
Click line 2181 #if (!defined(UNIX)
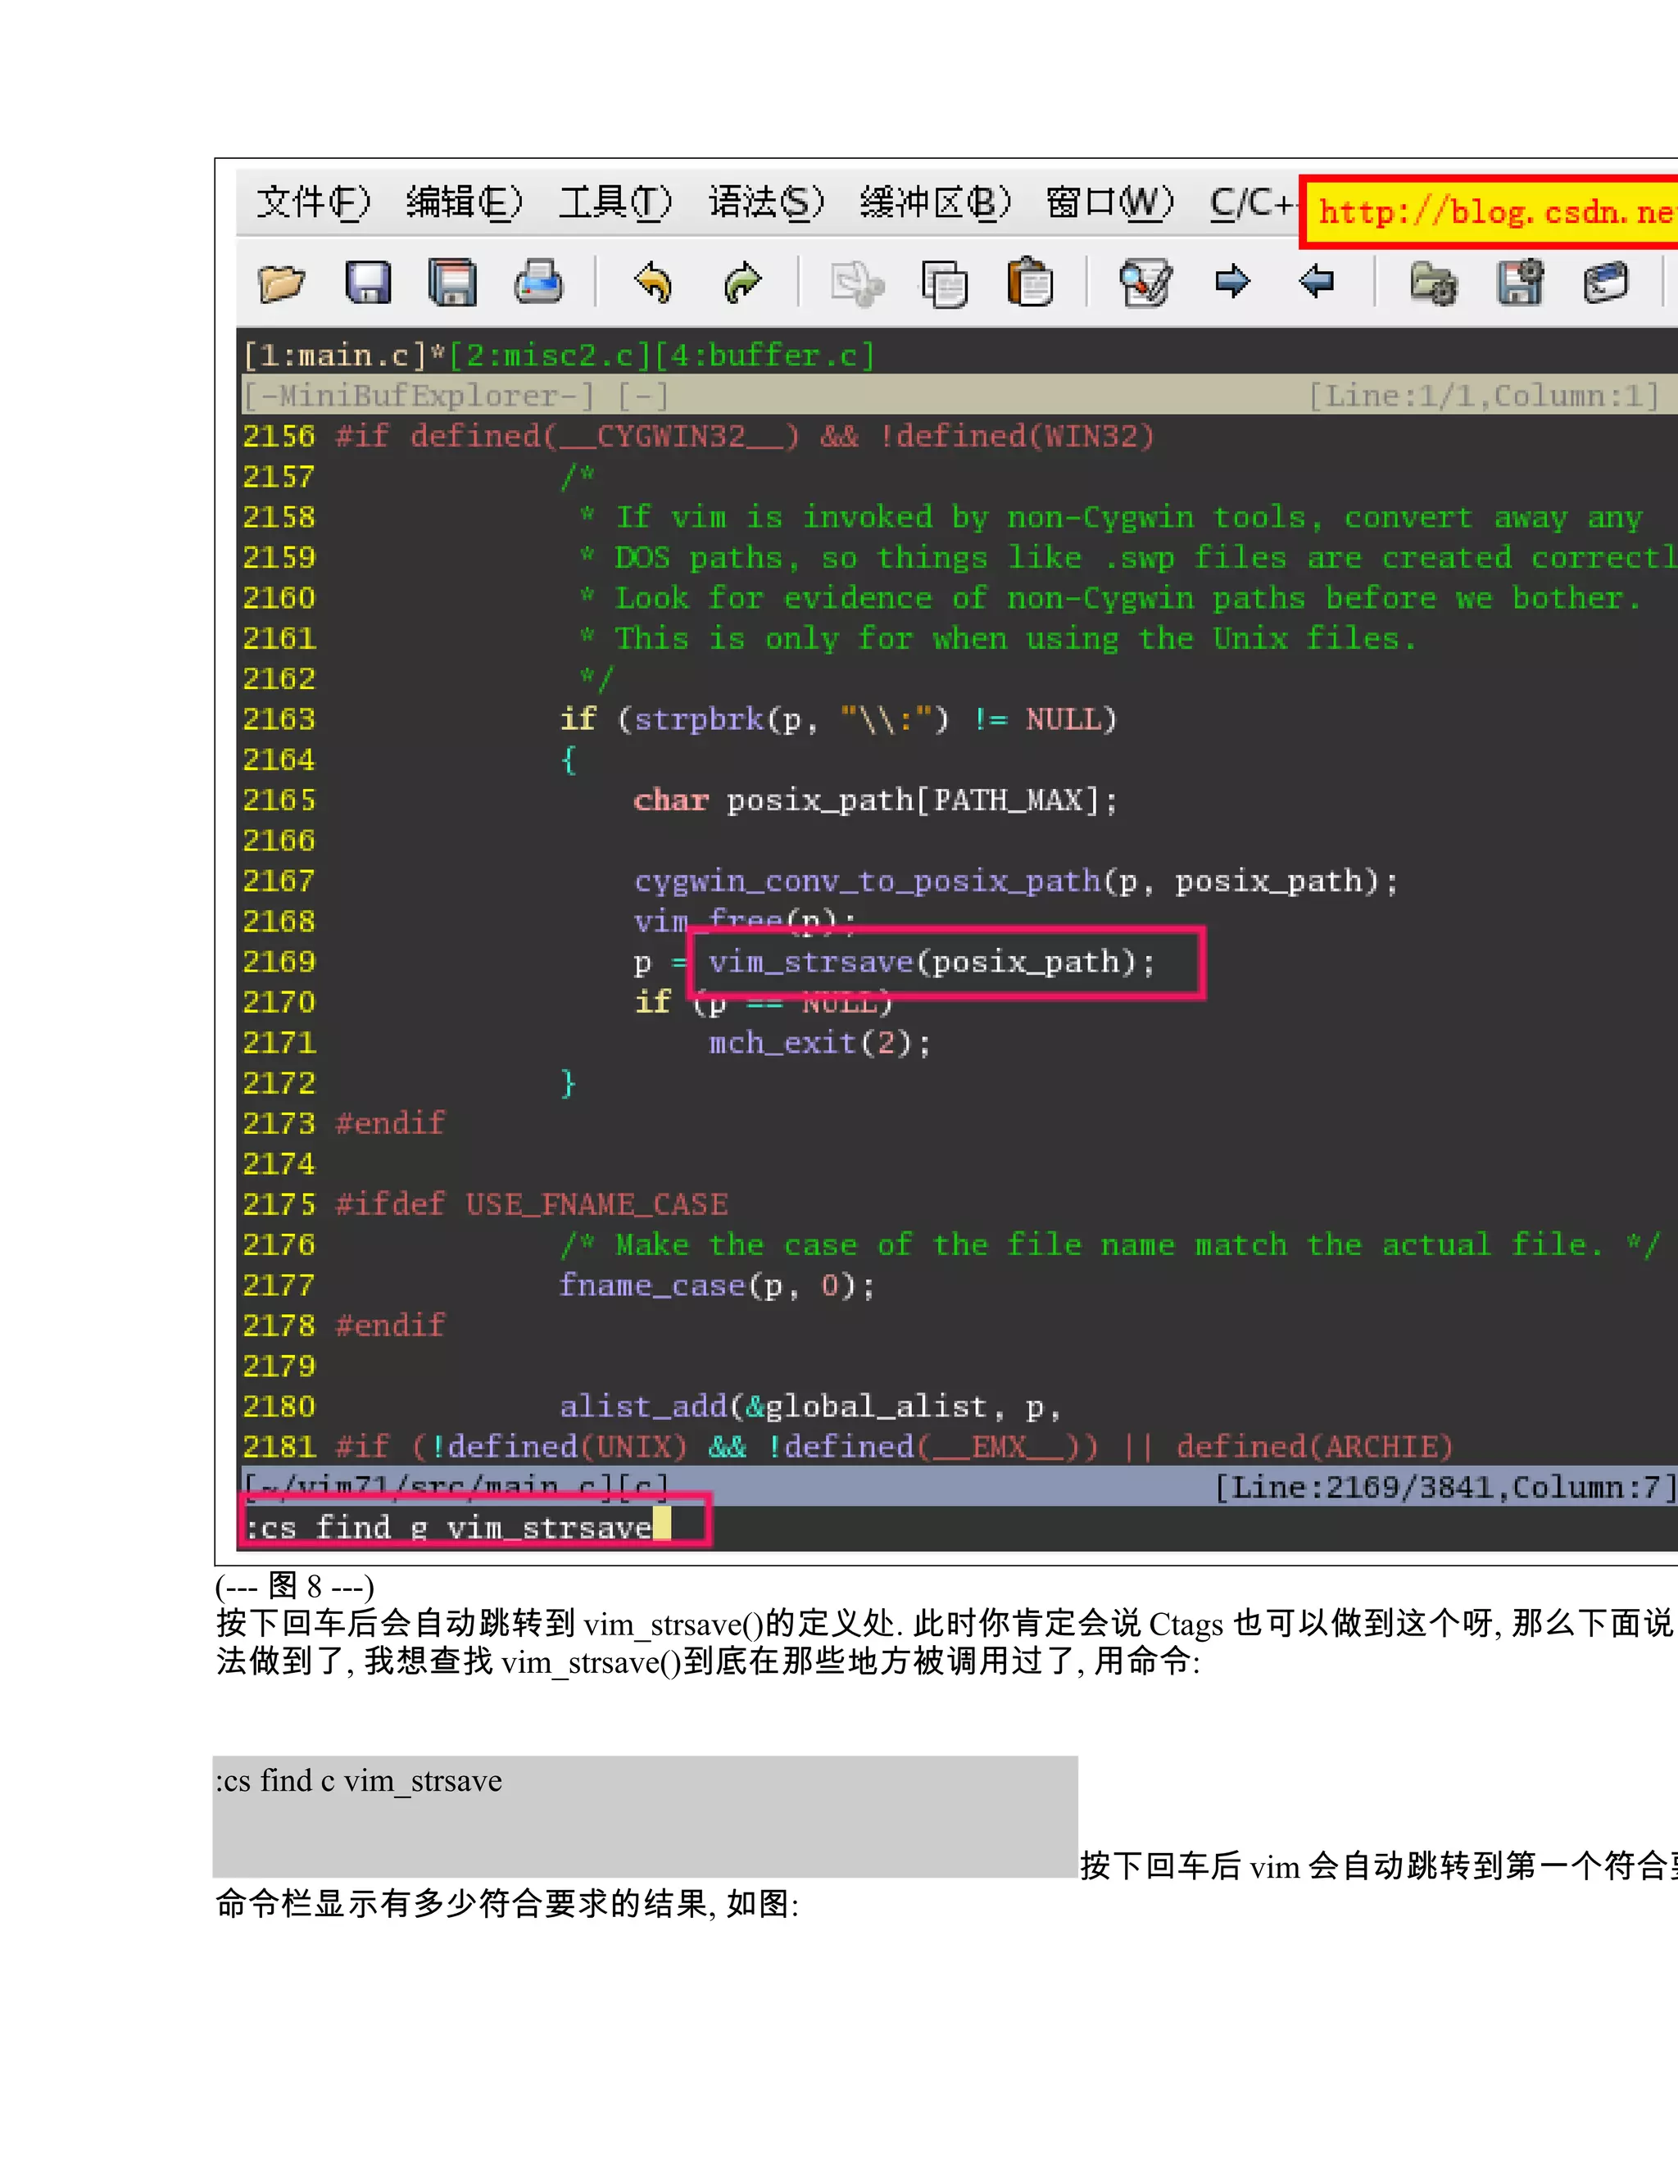pyautogui.click(x=895, y=1446)
